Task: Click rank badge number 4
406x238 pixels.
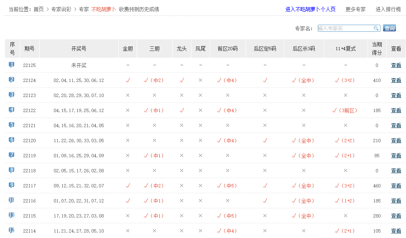Action: pos(12,110)
